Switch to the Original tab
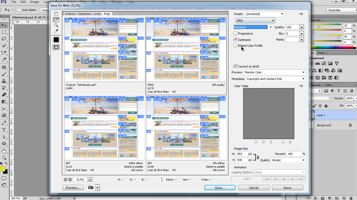The height and width of the screenshot is (200, 357). click(70, 14)
